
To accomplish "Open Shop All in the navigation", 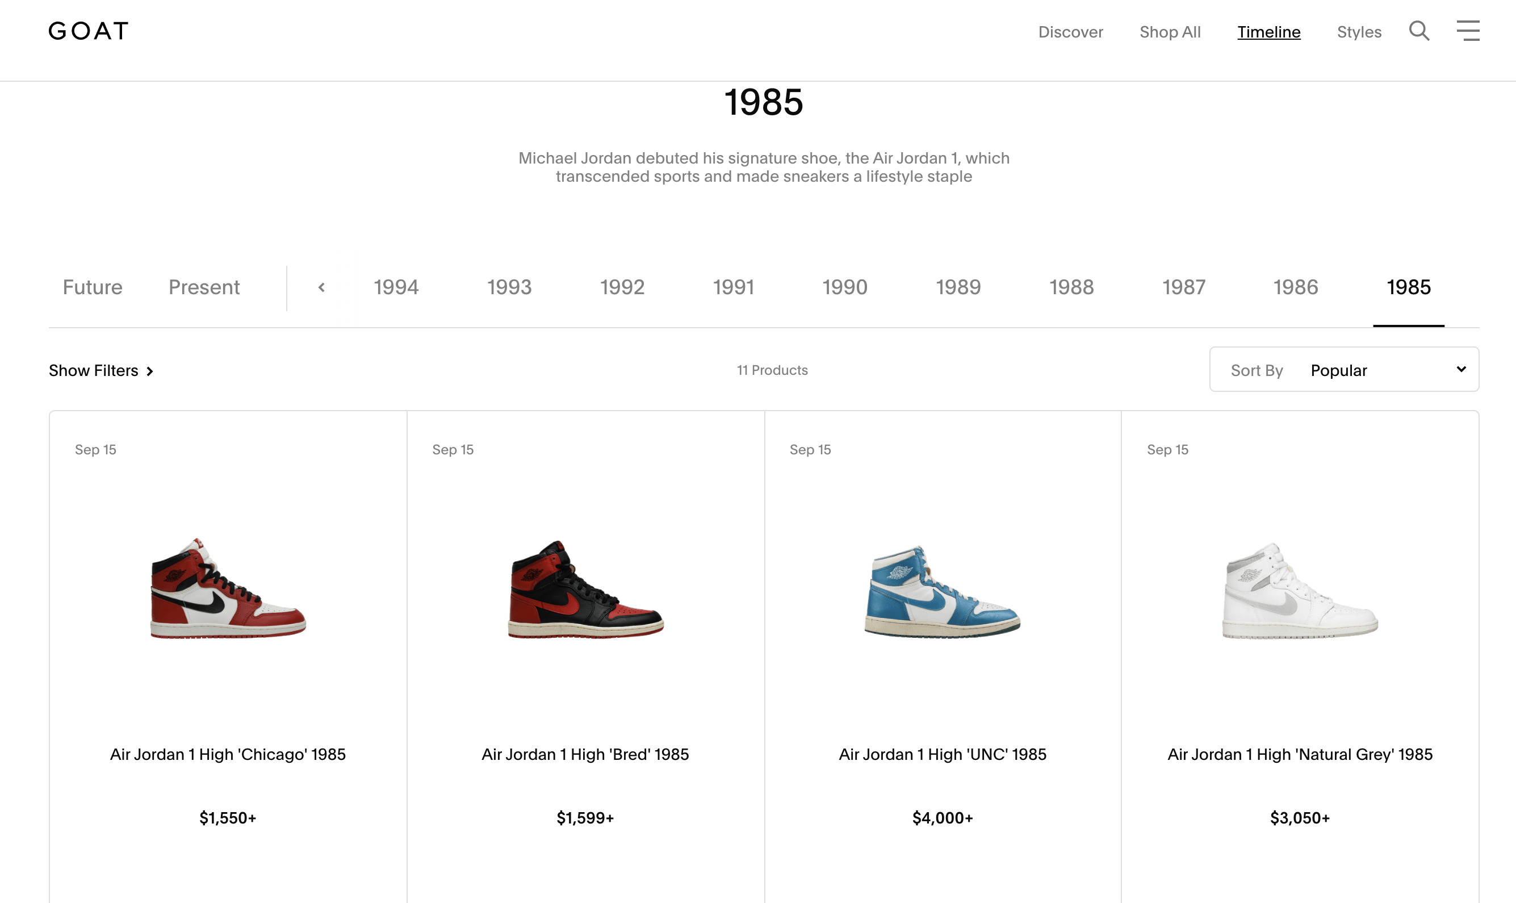I will point(1169,32).
